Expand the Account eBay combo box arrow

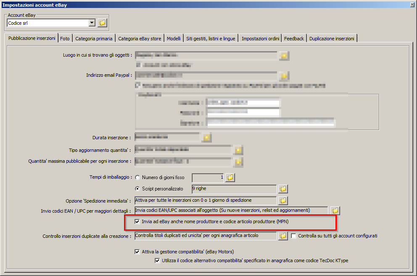tap(92, 23)
